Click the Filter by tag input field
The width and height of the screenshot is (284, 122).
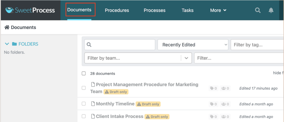click(x=257, y=45)
